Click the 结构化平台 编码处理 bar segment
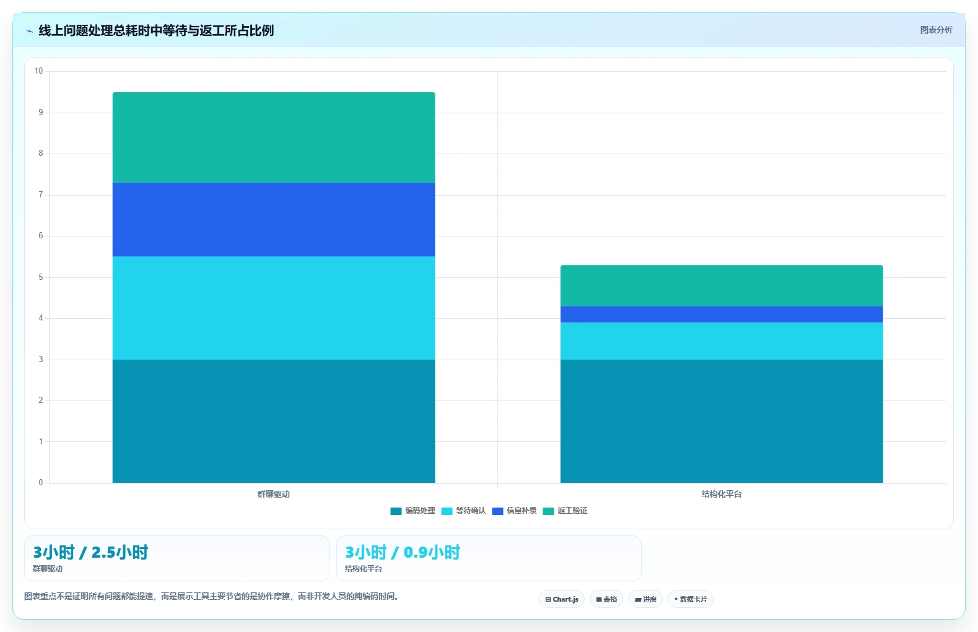 click(x=722, y=421)
